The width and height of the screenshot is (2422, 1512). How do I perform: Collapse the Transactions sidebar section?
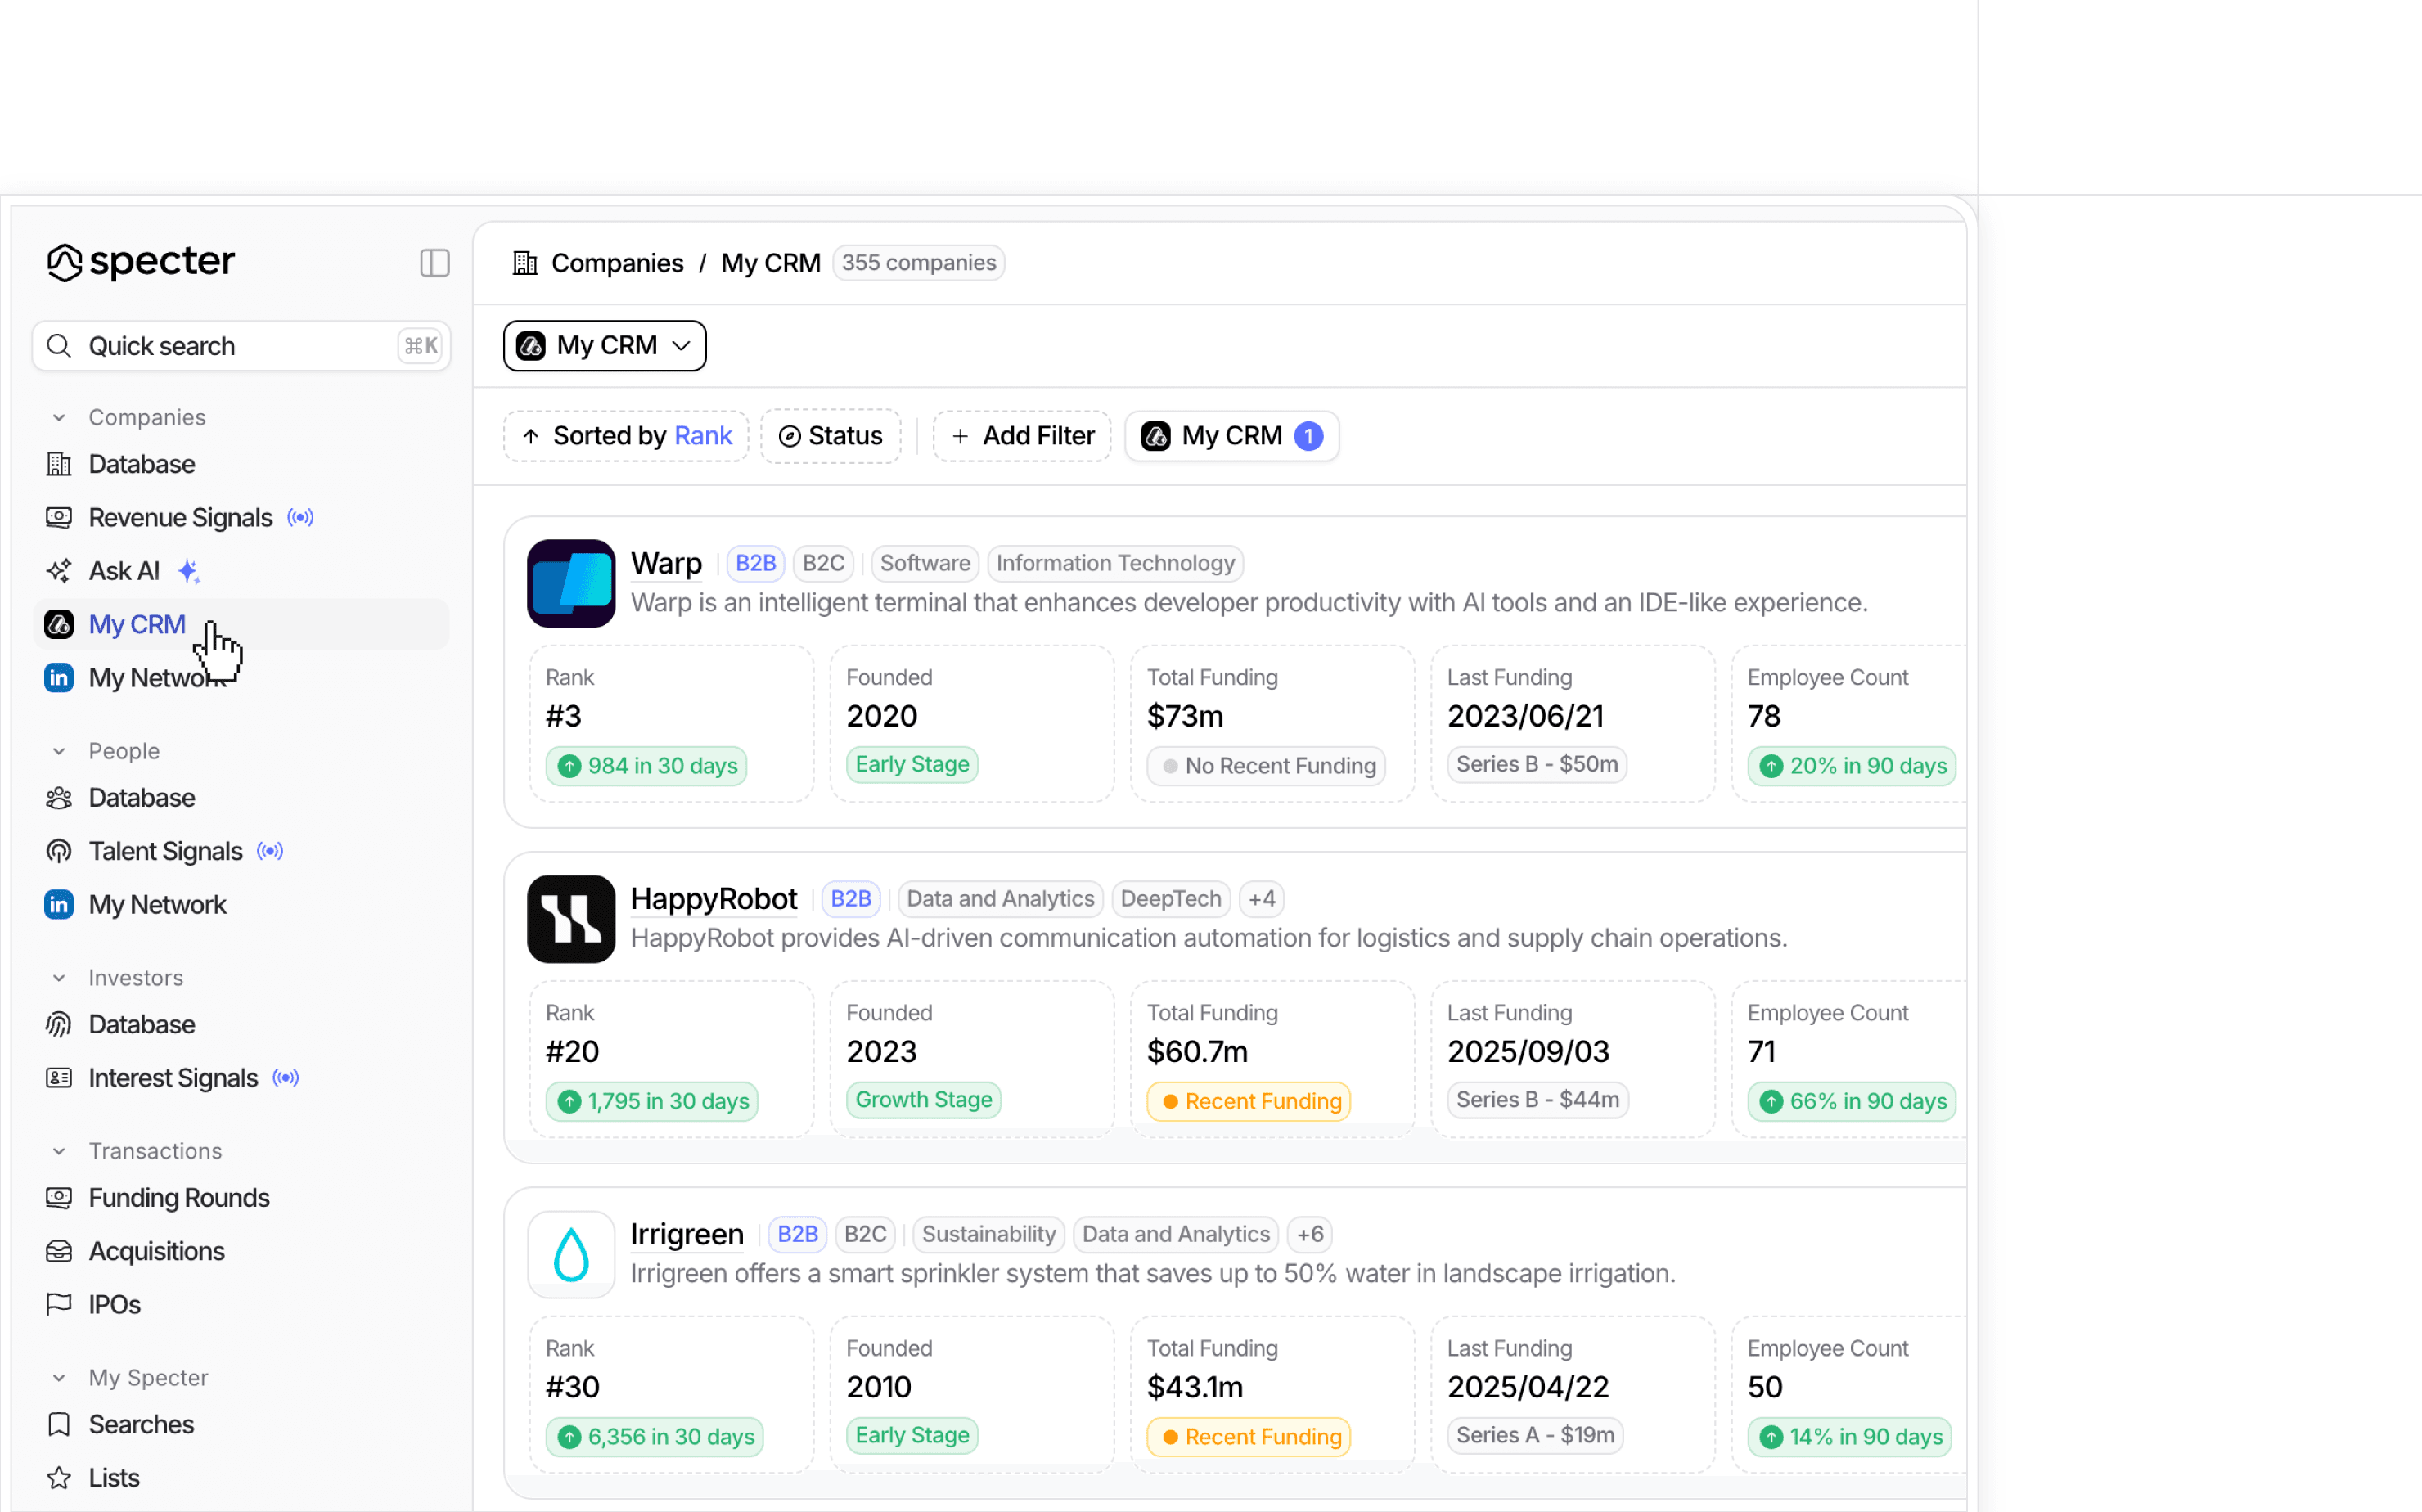tap(59, 1151)
